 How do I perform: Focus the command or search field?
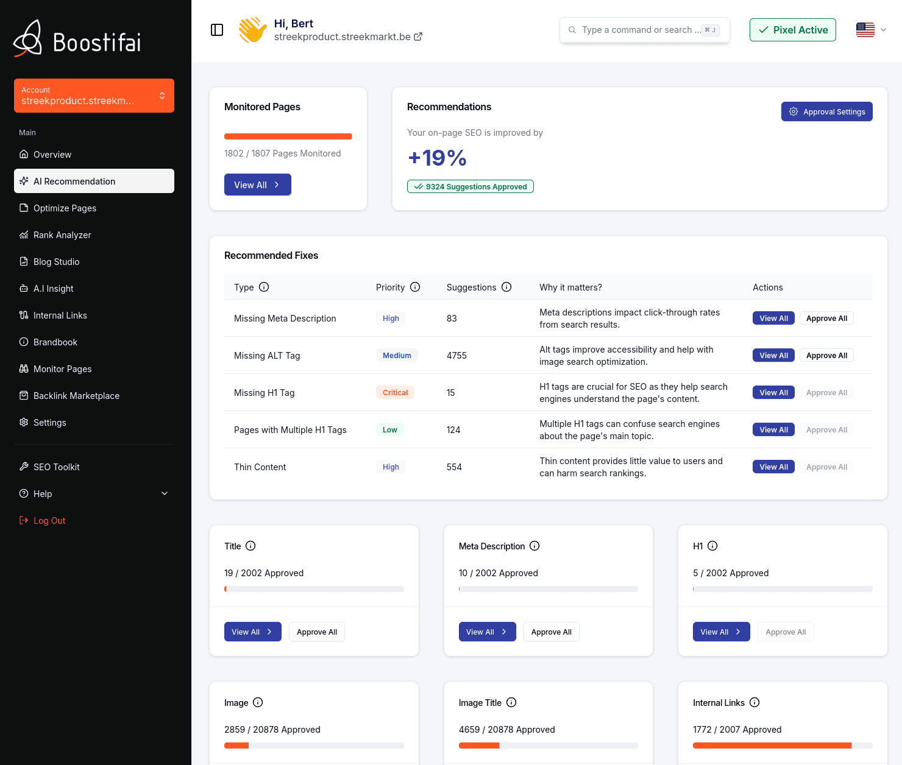point(645,30)
